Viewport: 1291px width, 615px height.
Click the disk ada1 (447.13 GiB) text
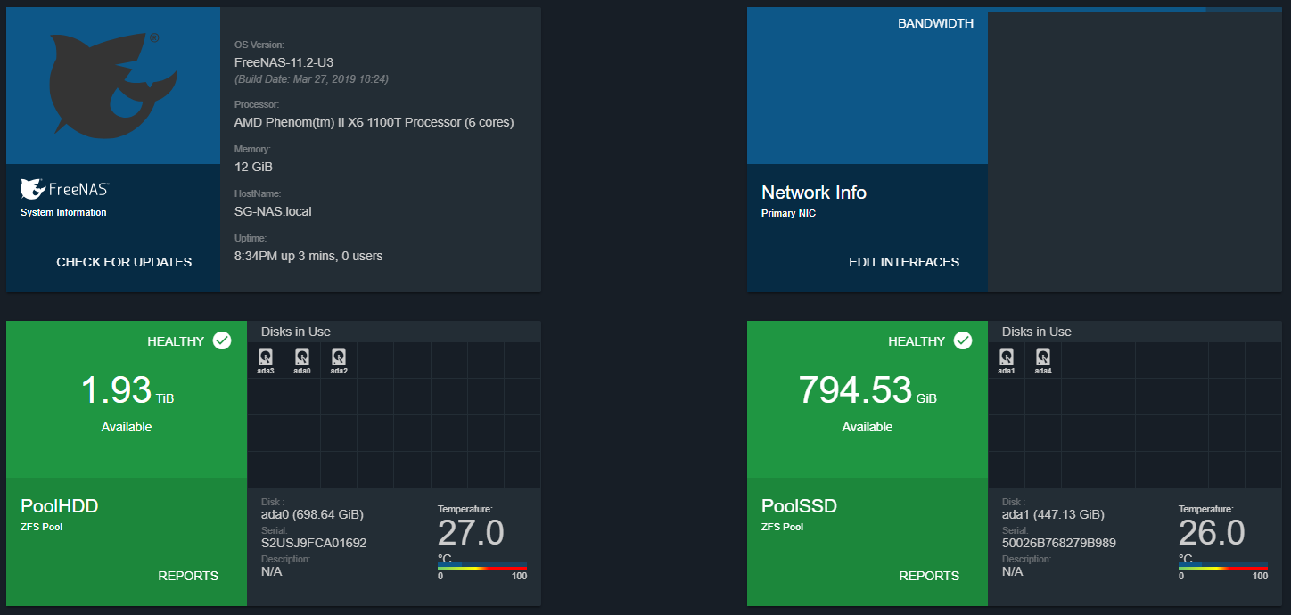point(1053,514)
